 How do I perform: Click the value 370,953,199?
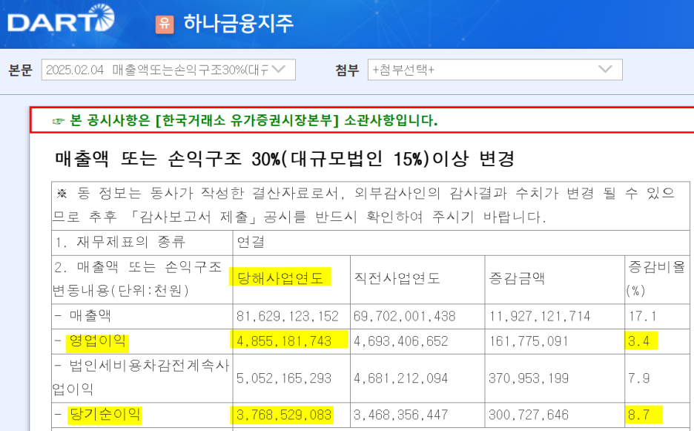pyautogui.click(x=529, y=378)
